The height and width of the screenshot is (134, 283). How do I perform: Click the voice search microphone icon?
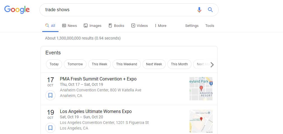(x=199, y=10)
